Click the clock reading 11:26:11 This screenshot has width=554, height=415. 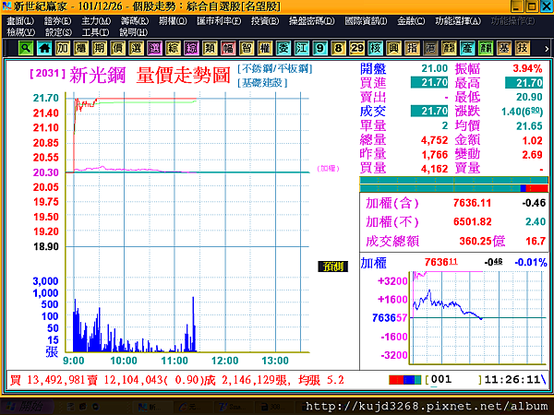click(512, 380)
